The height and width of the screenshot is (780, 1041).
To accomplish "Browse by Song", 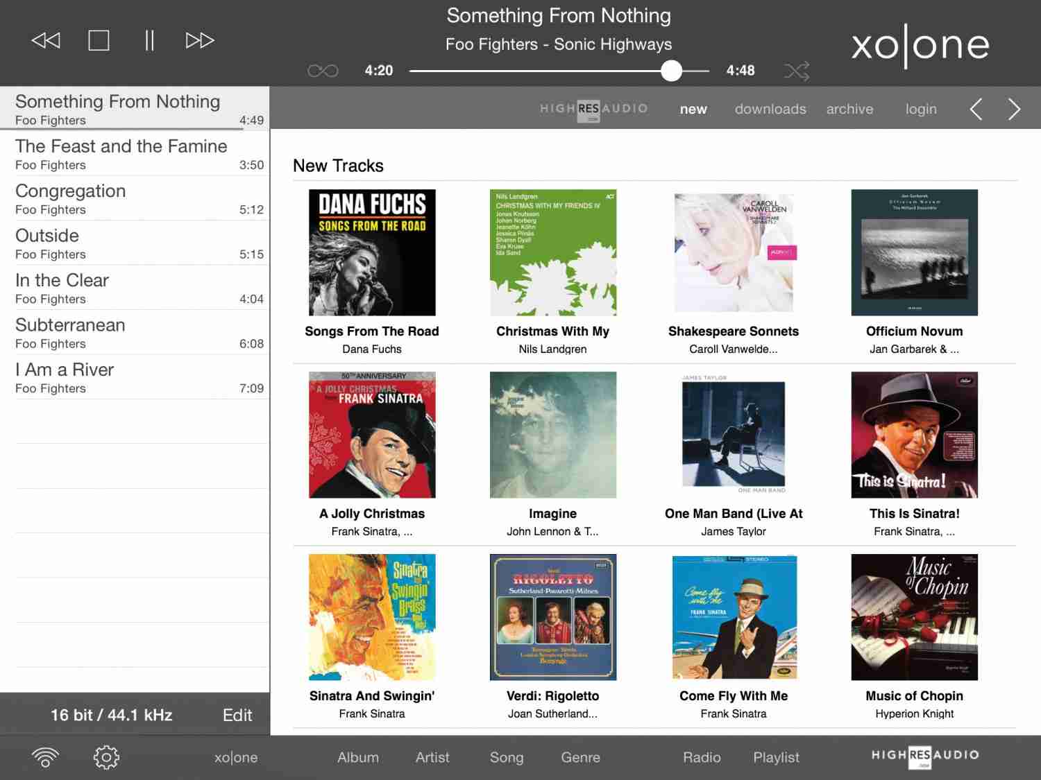I will (x=507, y=757).
